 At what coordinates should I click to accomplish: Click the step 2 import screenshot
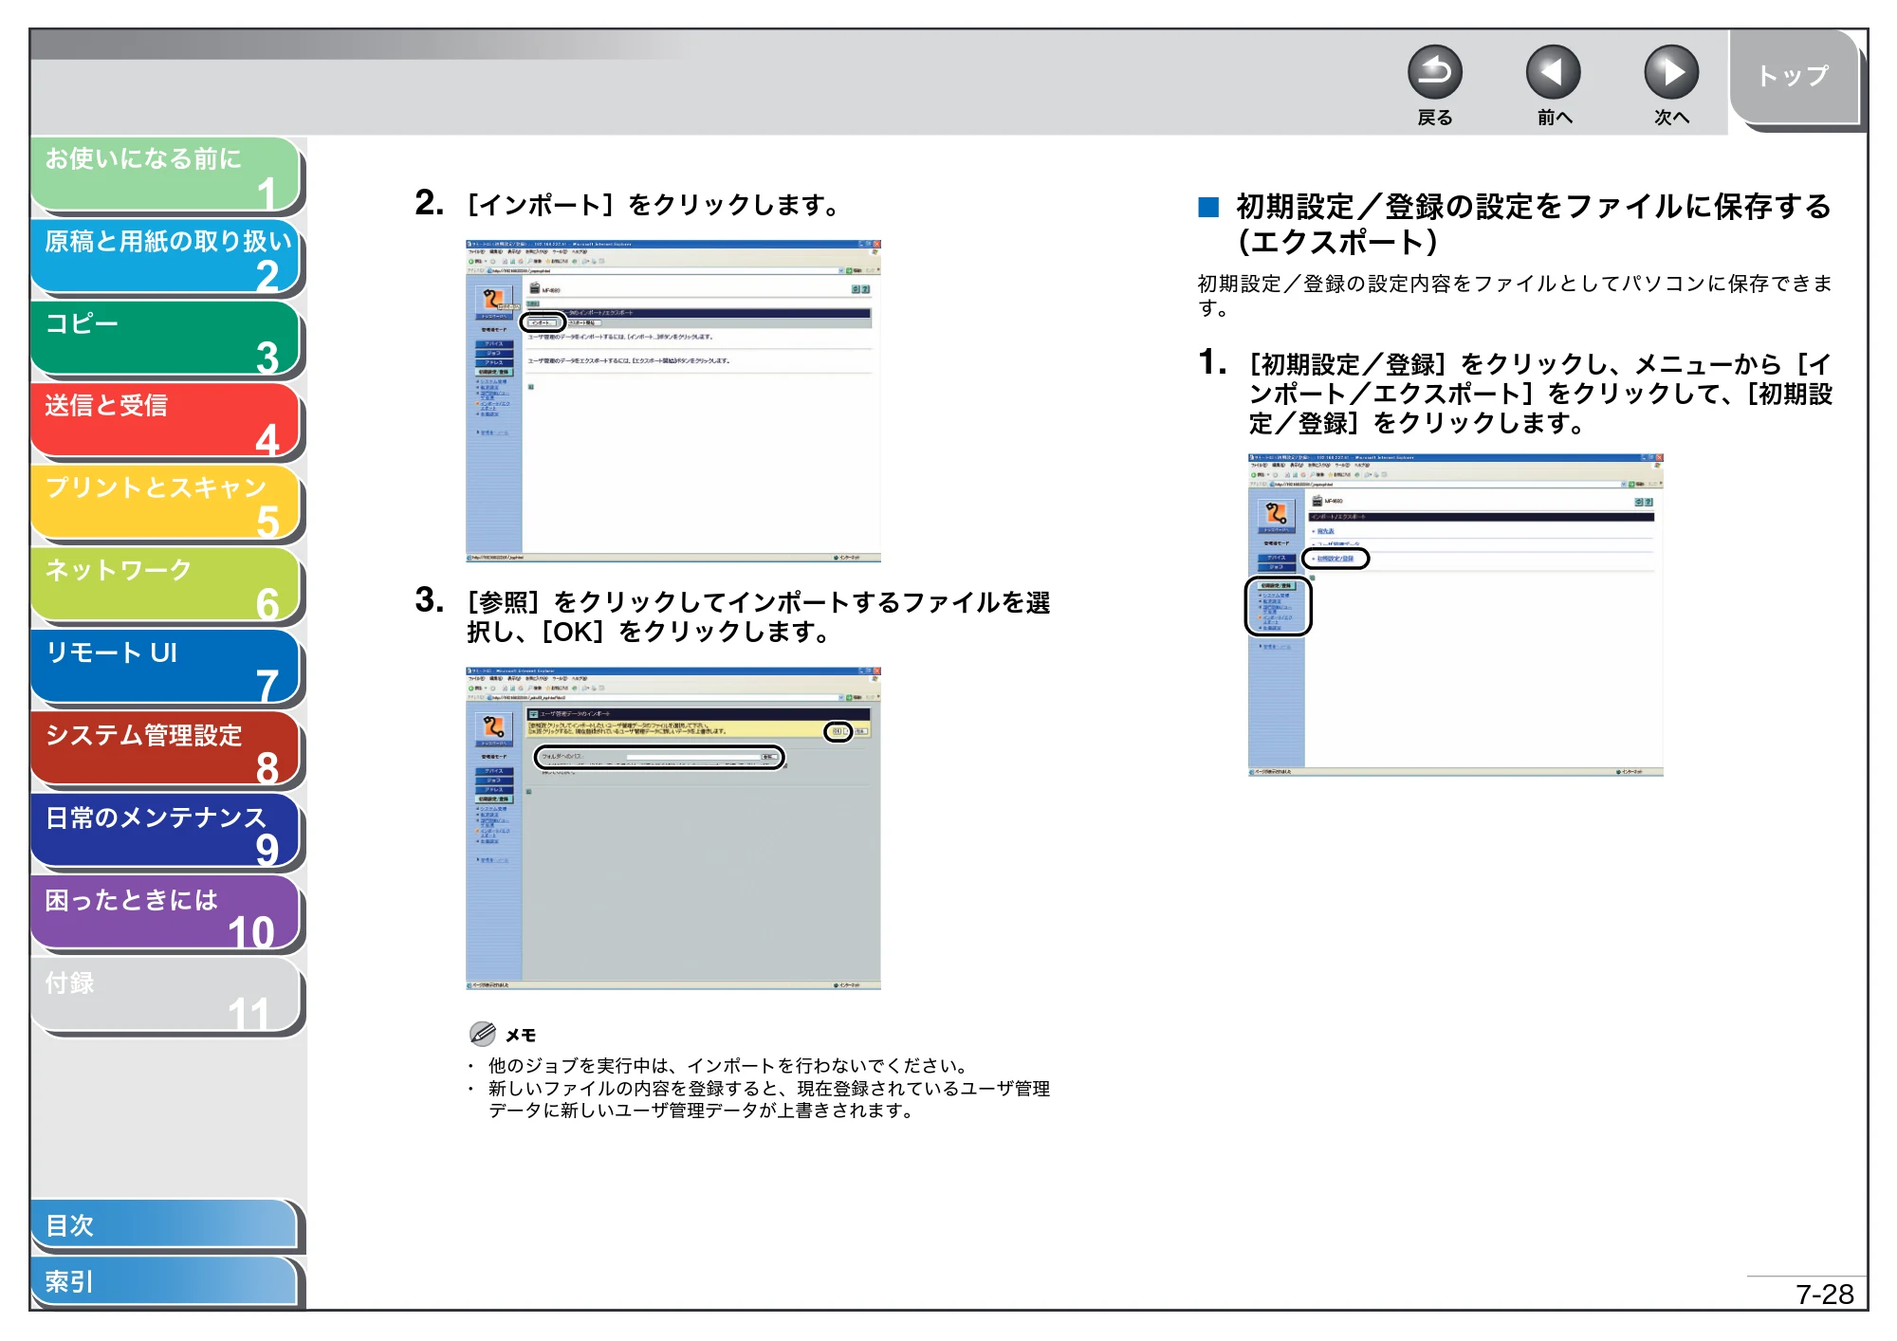(x=673, y=401)
